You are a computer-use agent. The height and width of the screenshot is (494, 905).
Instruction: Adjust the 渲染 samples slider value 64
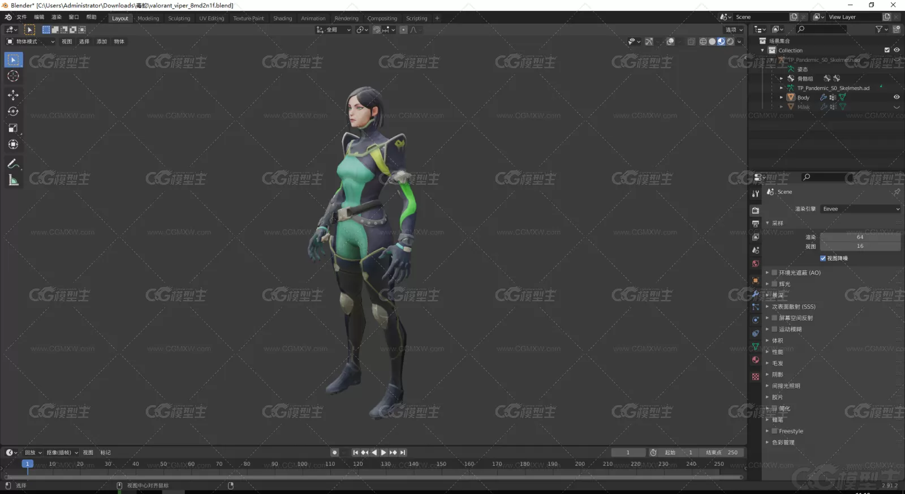860,238
